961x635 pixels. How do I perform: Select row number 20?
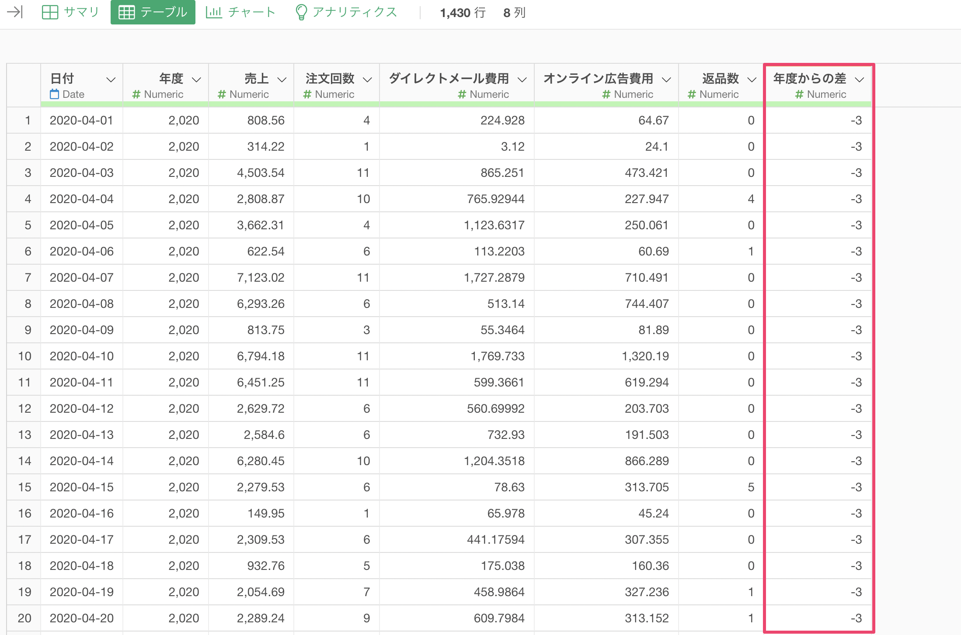pos(24,618)
